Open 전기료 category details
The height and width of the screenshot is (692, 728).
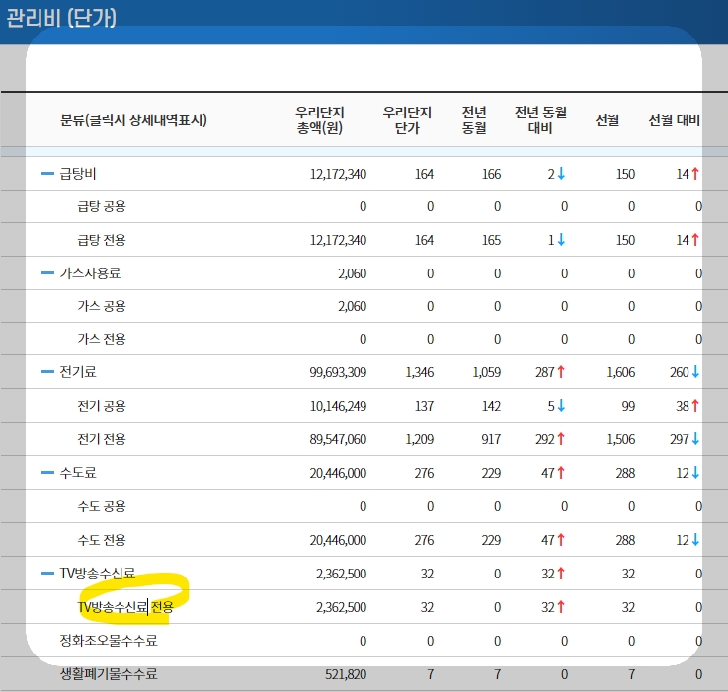[x=77, y=372]
